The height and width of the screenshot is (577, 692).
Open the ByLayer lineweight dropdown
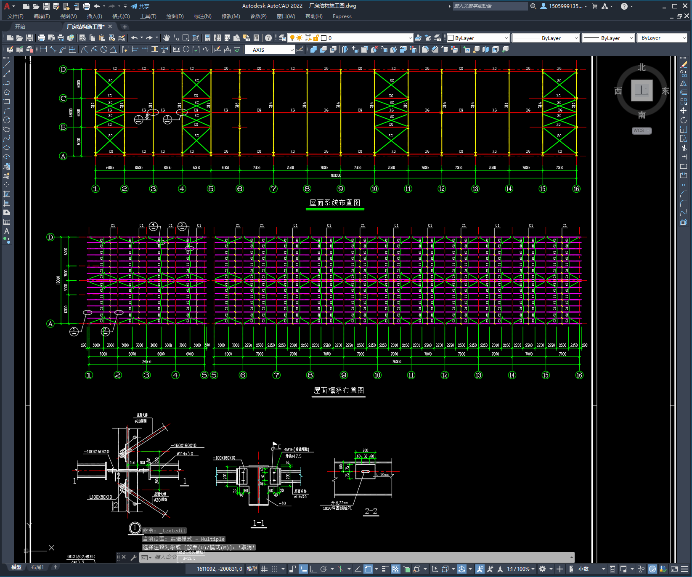pyautogui.click(x=608, y=38)
